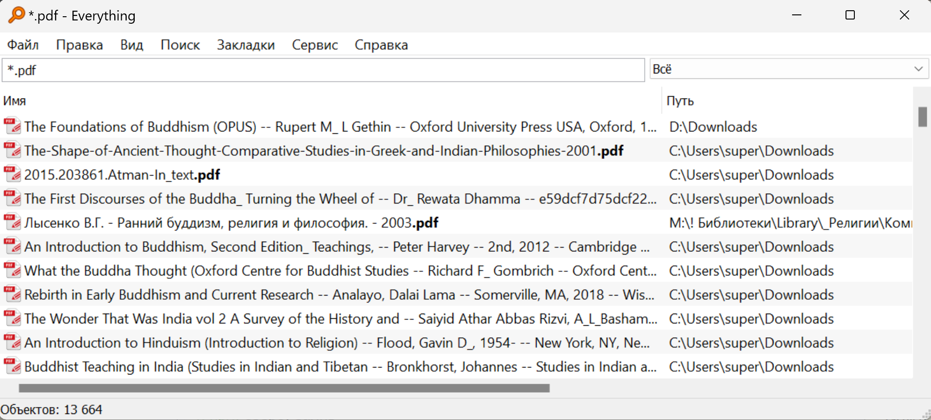Viewport: 931px width, 420px height.
Task: Open the Файл menu
Action: point(23,45)
